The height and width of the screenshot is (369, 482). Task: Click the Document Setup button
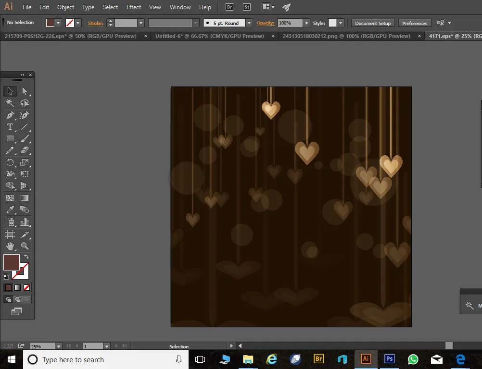pyautogui.click(x=373, y=23)
